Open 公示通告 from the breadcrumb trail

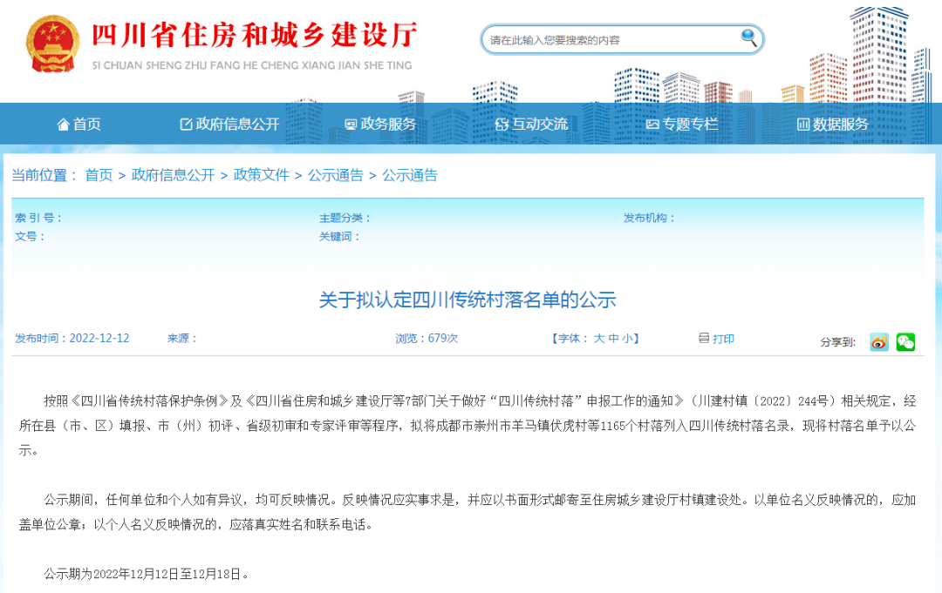tap(334, 175)
